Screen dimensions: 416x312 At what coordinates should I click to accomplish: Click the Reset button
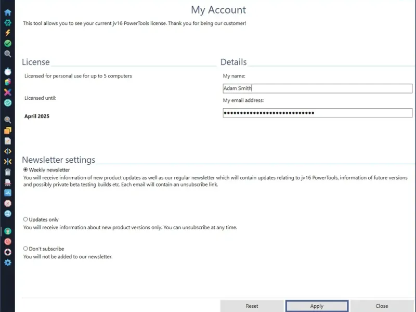252,306
